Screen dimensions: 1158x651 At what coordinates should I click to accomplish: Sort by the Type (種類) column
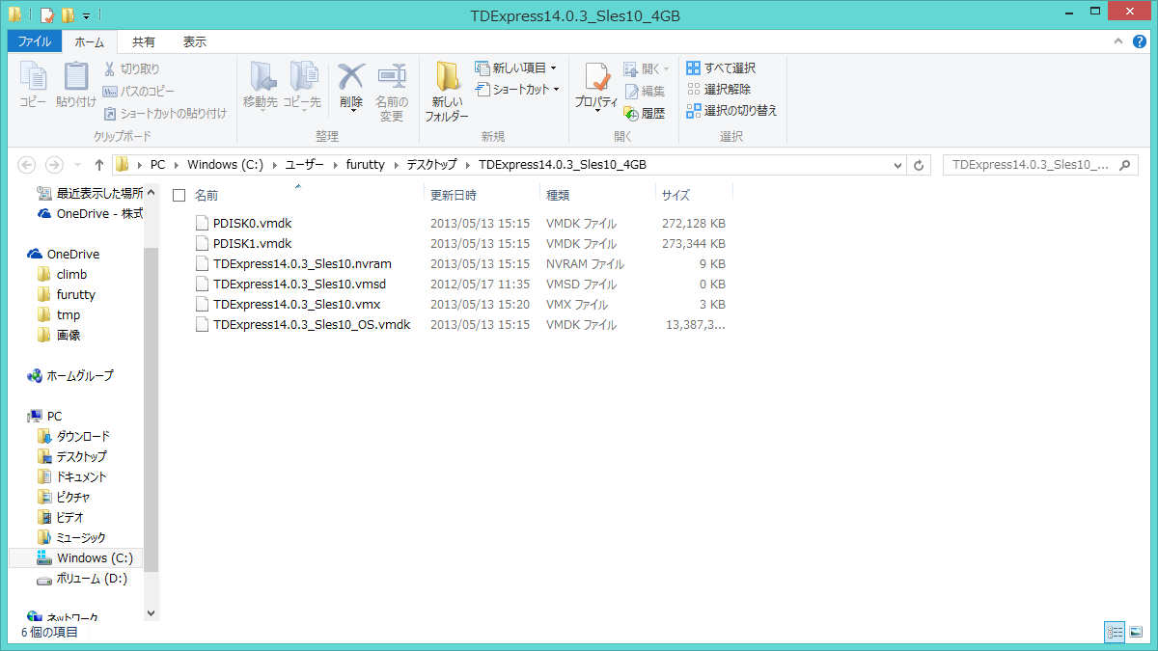558,195
